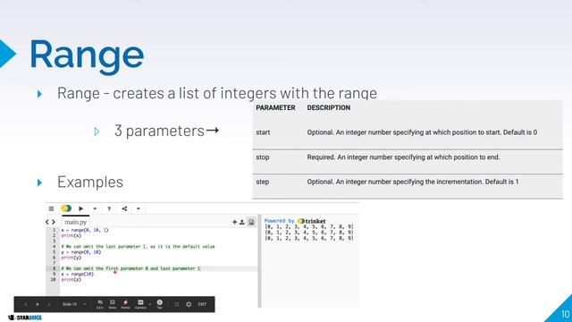
Task: Click the '3 parameters' bullet text
Action: (159, 131)
